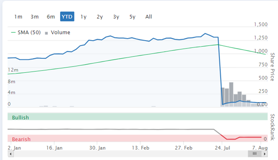
Task: Click the 1,250 price axis label
Action: point(261,38)
